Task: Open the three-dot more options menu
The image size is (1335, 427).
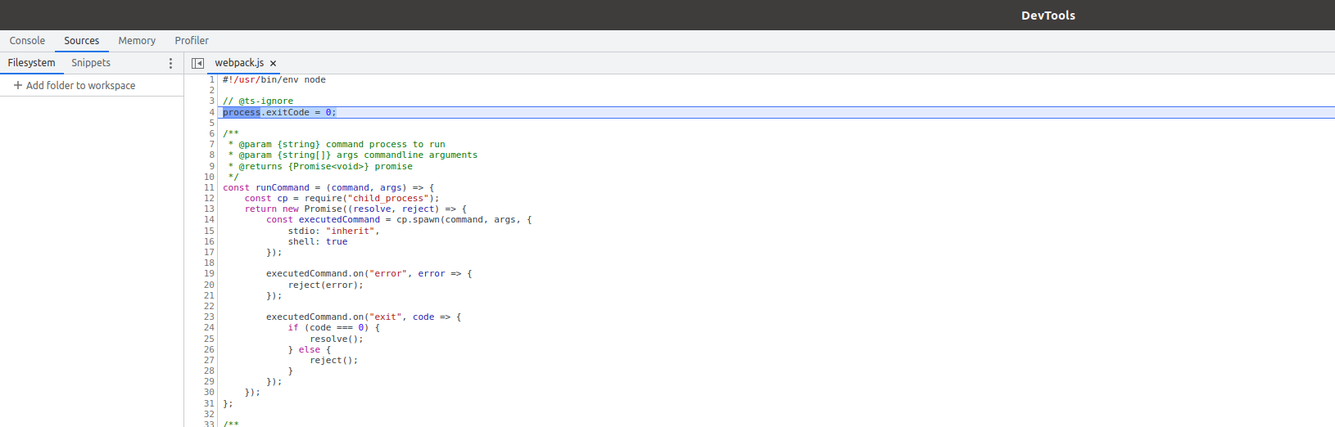Action: pyautogui.click(x=170, y=63)
